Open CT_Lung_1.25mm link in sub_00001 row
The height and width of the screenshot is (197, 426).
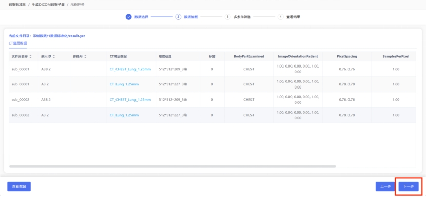[x=124, y=84]
